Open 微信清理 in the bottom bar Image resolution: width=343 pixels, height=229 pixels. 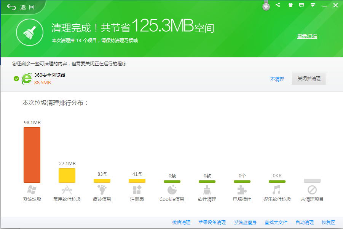click(x=181, y=223)
